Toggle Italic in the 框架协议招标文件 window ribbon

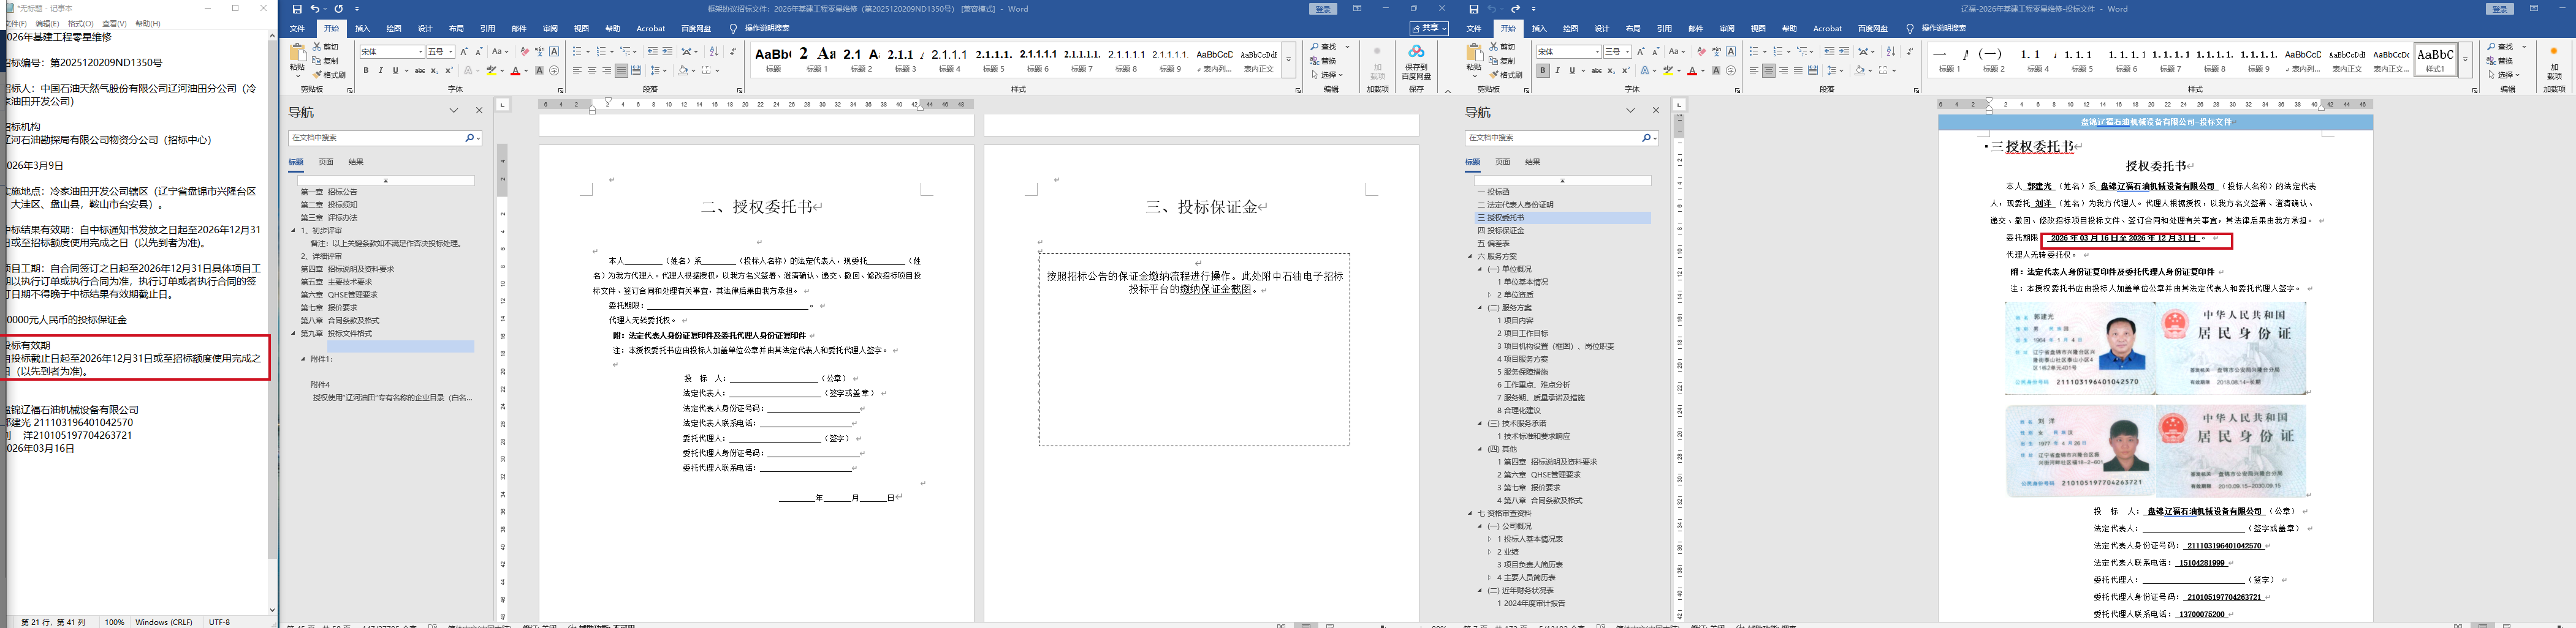click(x=380, y=71)
